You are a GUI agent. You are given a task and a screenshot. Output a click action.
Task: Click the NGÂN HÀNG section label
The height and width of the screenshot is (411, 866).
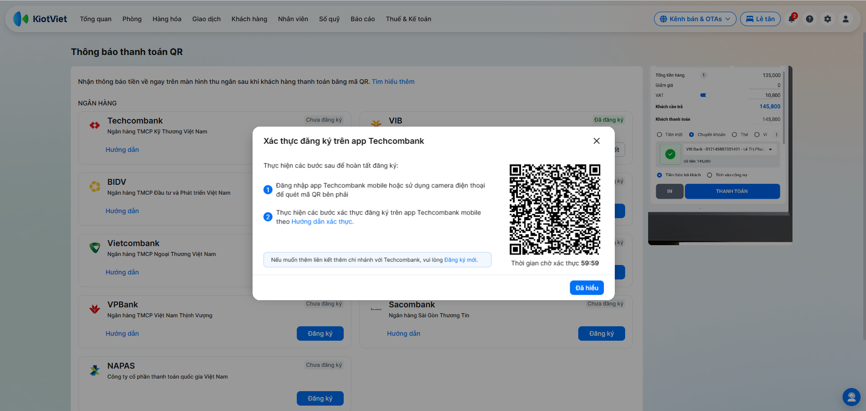(x=97, y=103)
